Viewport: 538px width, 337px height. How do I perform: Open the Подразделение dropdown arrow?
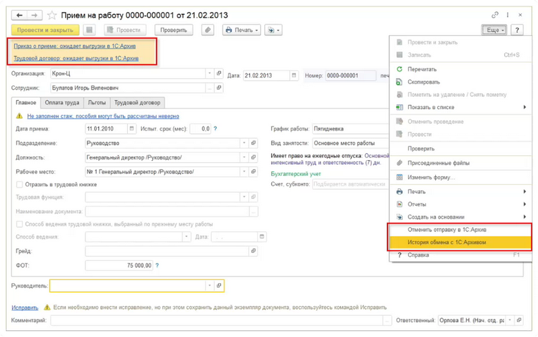(243, 143)
